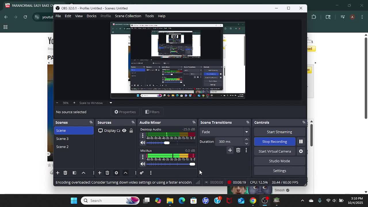Hide the Display Capture source

(124, 131)
